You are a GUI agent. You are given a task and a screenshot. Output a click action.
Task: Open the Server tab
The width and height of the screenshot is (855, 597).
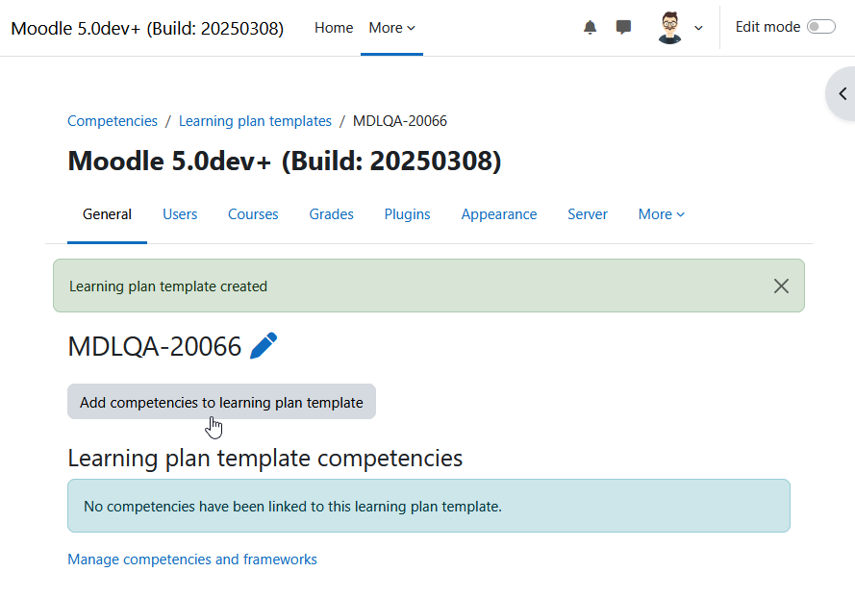click(588, 214)
